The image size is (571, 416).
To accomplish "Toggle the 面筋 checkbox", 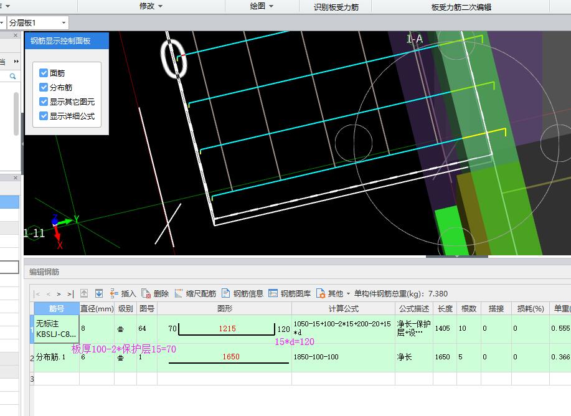I will point(44,73).
